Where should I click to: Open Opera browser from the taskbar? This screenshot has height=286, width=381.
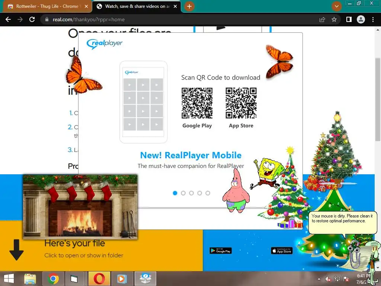tap(99, 279)
